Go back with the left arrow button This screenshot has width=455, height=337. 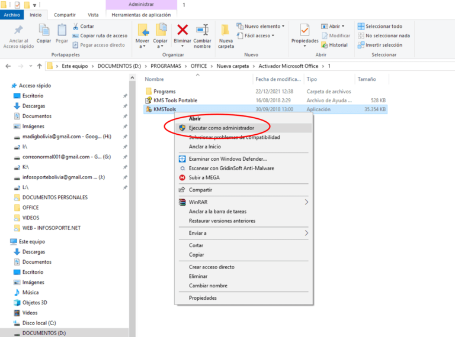8,66
